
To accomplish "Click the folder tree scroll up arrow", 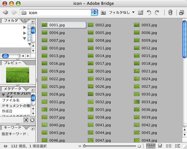I will pyautogui.click(x=33, y=46).
